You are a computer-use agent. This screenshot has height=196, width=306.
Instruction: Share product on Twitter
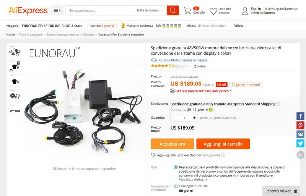pyautogui.click(x=300, y=143)
